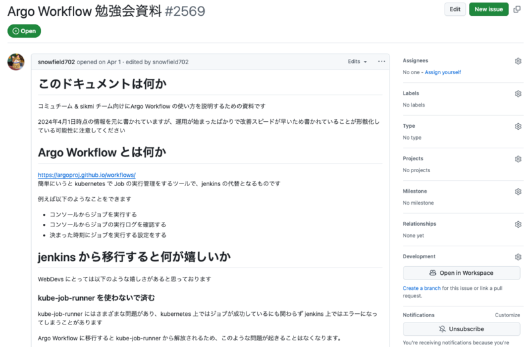
Task: Click the bullet 'コンソールからジョブの実行ログを確認する'
Action: tap(108, 224)
